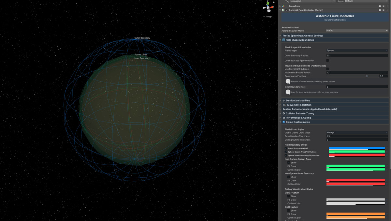This screenshot has height=221, width=391.
Task: Click the Outer Boundary Radius field
Action: coord(357,55)
